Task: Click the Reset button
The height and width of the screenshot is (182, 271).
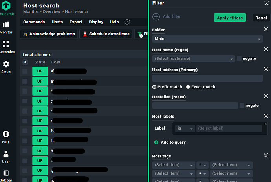Action: click(261, 18)
